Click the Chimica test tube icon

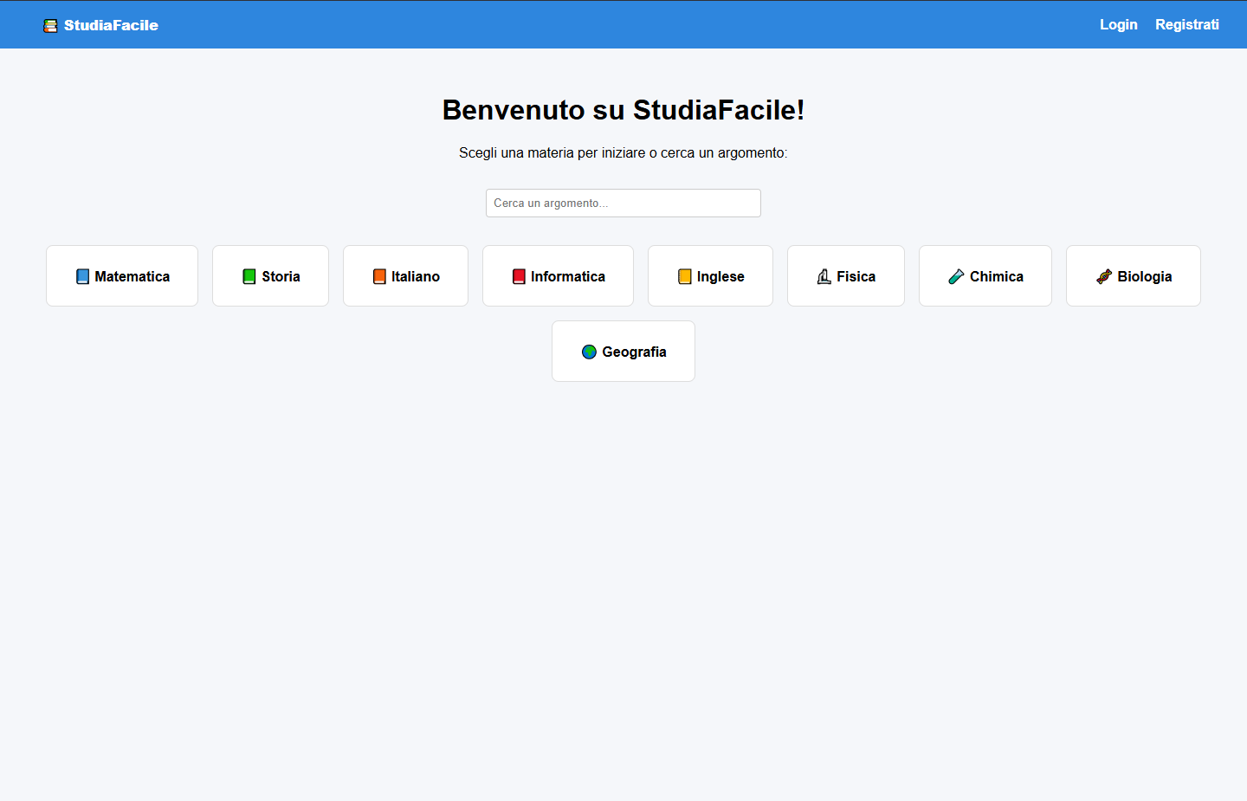[x=956, y=275]
